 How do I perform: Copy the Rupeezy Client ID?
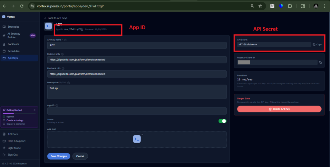pos(320,62)
